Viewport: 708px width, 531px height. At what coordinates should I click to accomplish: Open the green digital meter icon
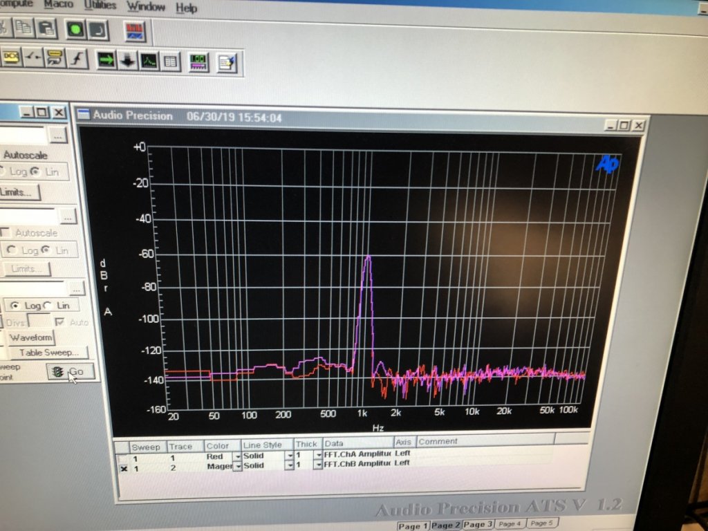198,63
